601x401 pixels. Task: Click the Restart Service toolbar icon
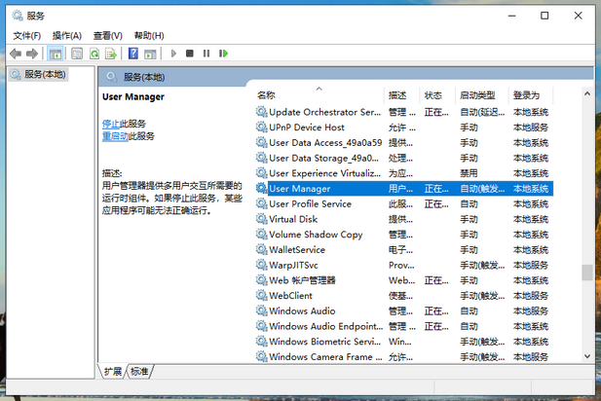pos(223,54)
